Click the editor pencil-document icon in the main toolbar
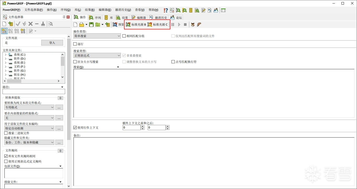The image size is (357, 189). click(x=203, y=10)
